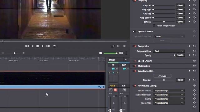
Task: Toggle the Stabilization section switch
Action: pos(134,66)
